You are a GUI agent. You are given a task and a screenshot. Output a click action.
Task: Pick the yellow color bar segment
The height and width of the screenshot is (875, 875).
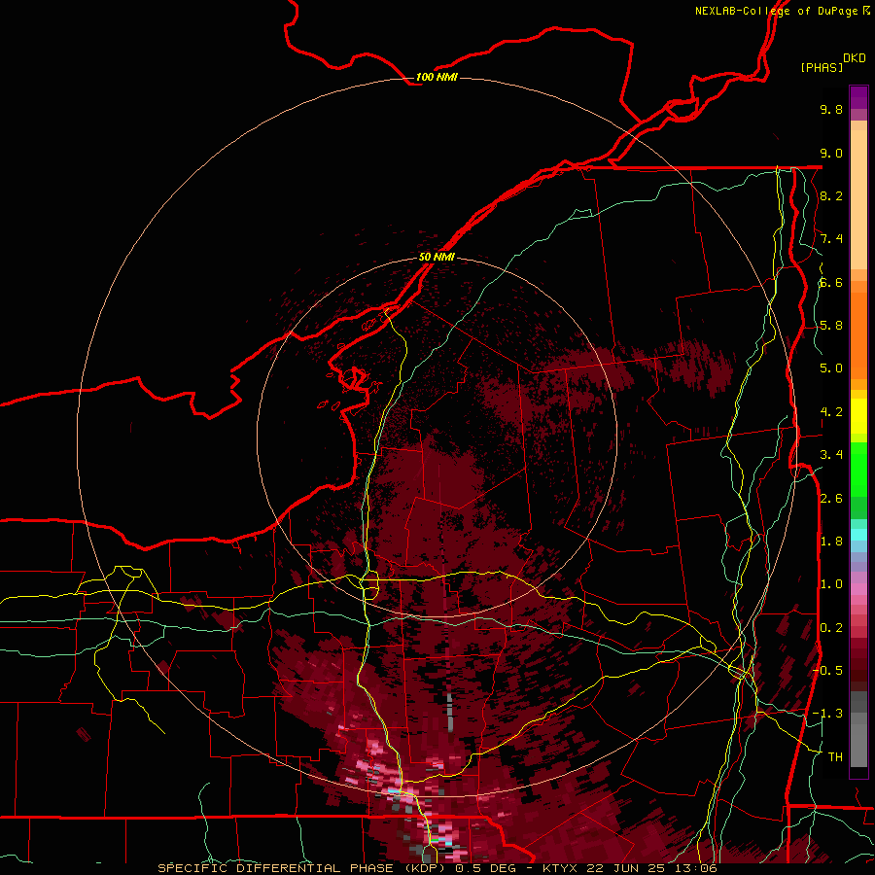coord(858,416)
